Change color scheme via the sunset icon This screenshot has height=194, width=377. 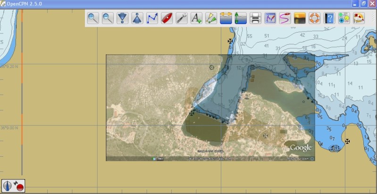[x=300, y=18]
